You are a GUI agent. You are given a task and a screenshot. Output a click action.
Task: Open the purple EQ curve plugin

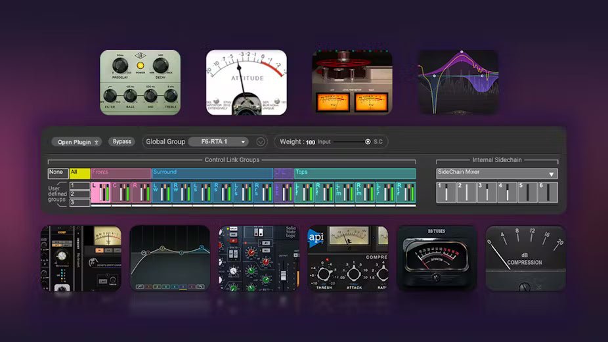[x=458, y=82]
